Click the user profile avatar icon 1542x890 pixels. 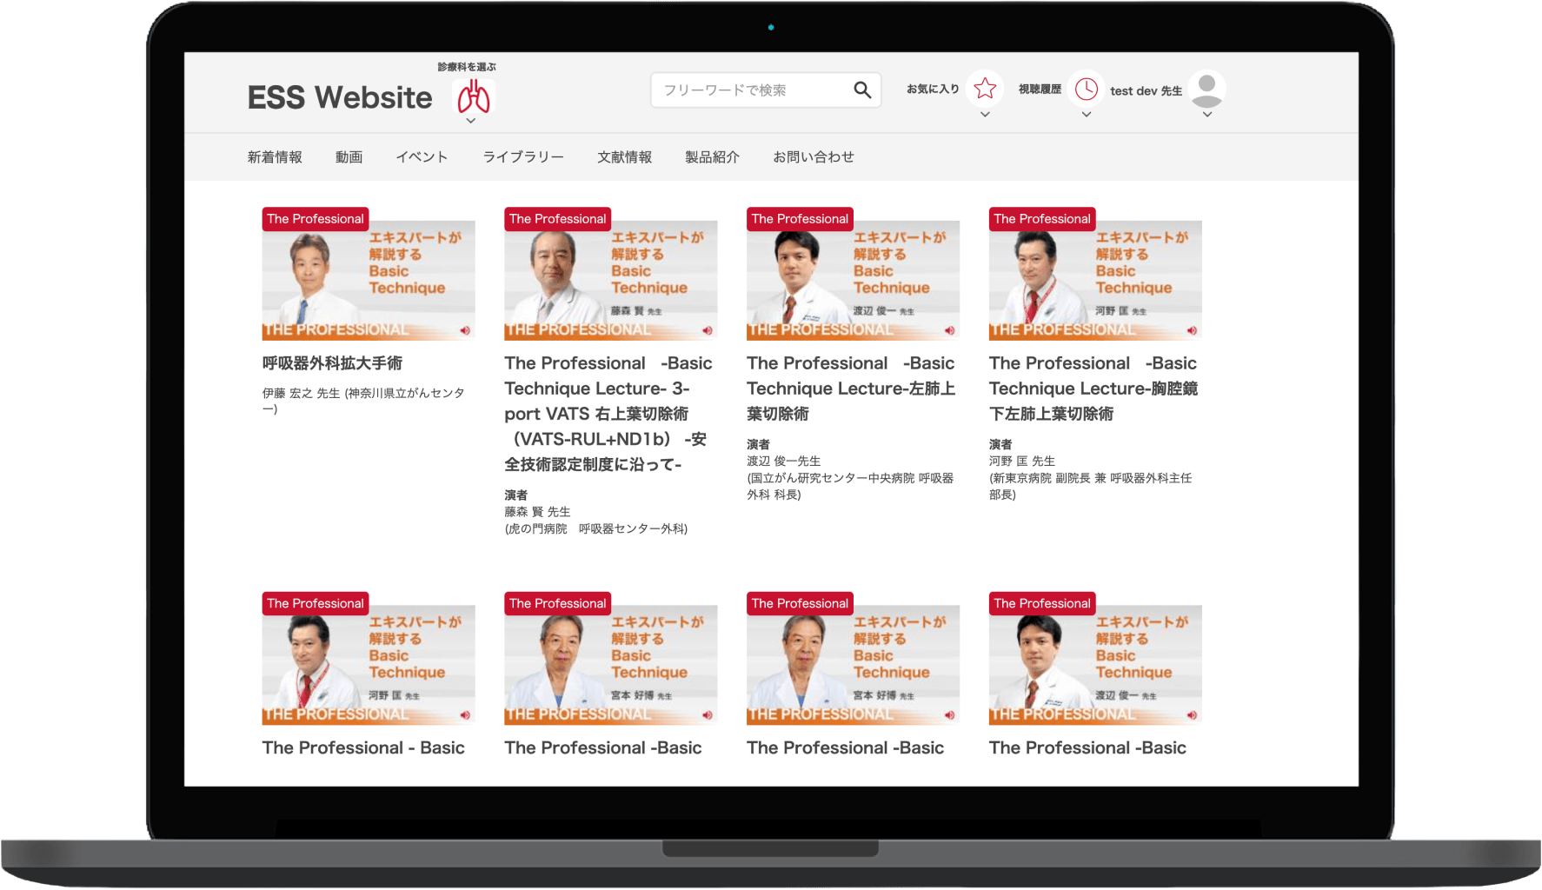(1206, 89)
